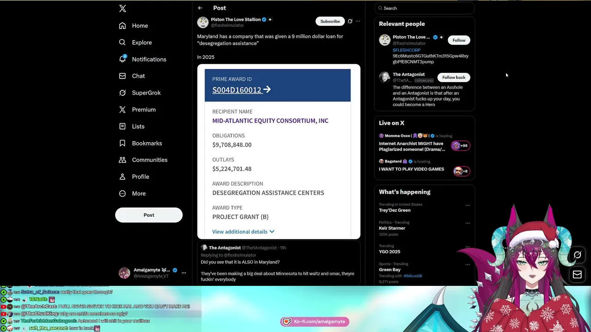
Task: Open the $FLESHCORP cashtag link
Action: pyautogui.click(x=407, y=50)
